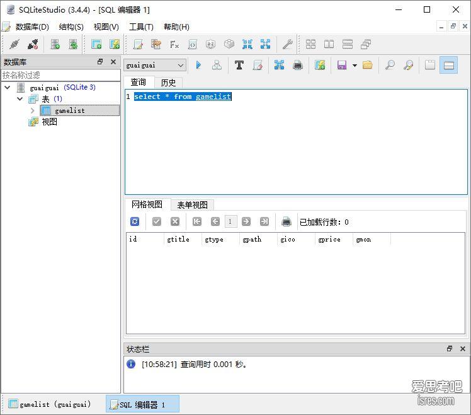Close the 数据库 panel
Screen dimensions: 471x415
(113, 62)
